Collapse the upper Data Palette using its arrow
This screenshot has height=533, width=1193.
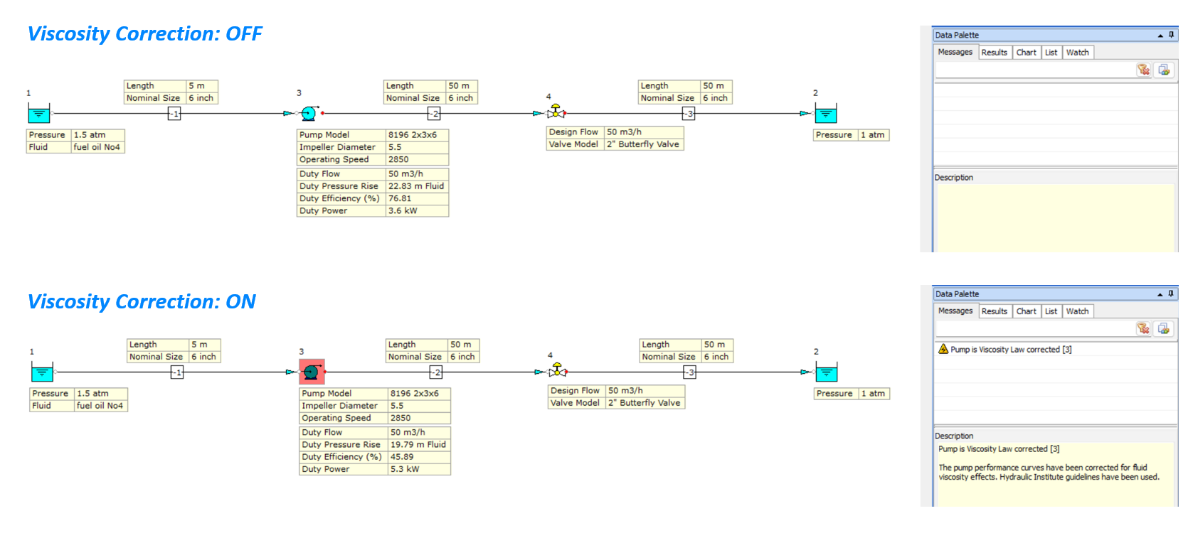[x=1160, y=36]
